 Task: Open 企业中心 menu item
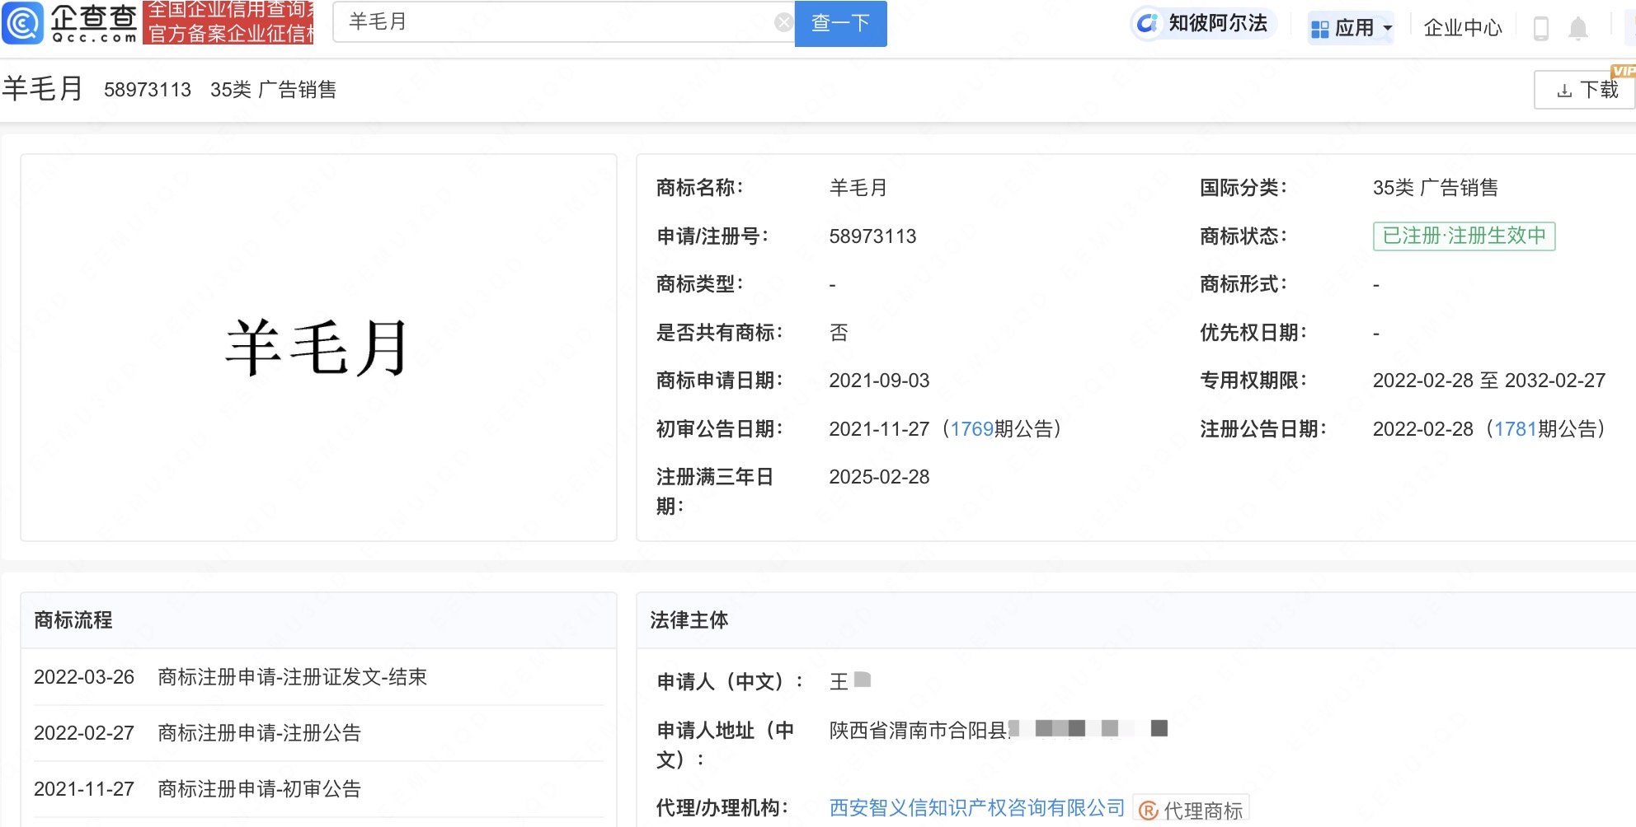coord(1462,28)
